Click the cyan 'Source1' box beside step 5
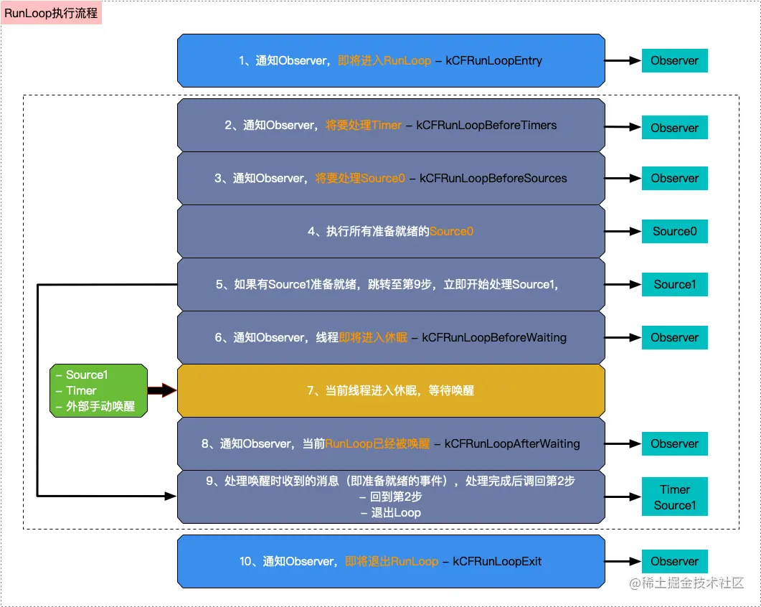 coord(675,284)
